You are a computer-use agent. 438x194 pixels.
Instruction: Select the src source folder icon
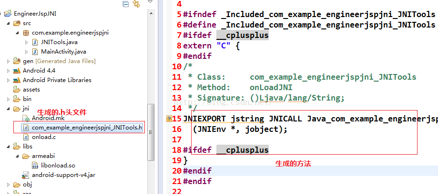pyautogui.click(x=17, y=23)
